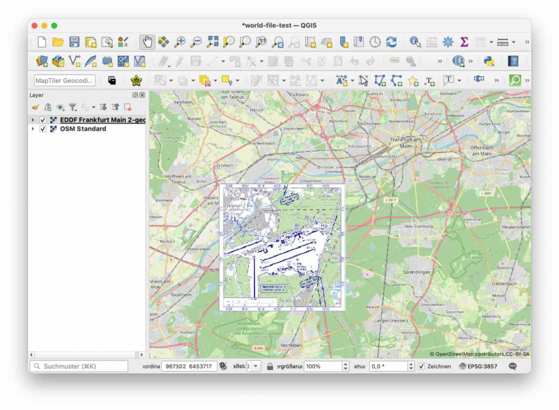Open the new print layout icon

91,42
